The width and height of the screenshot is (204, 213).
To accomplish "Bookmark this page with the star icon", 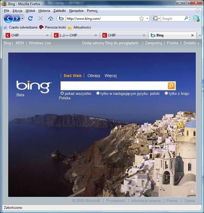I will click(x=142, y=18).
